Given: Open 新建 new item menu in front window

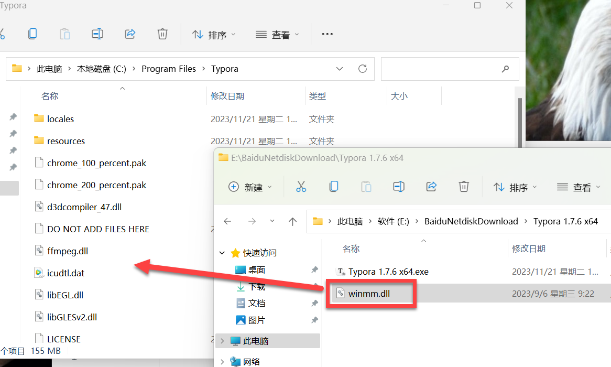Looking at the screenshot, I should click(x=250, y=187).
